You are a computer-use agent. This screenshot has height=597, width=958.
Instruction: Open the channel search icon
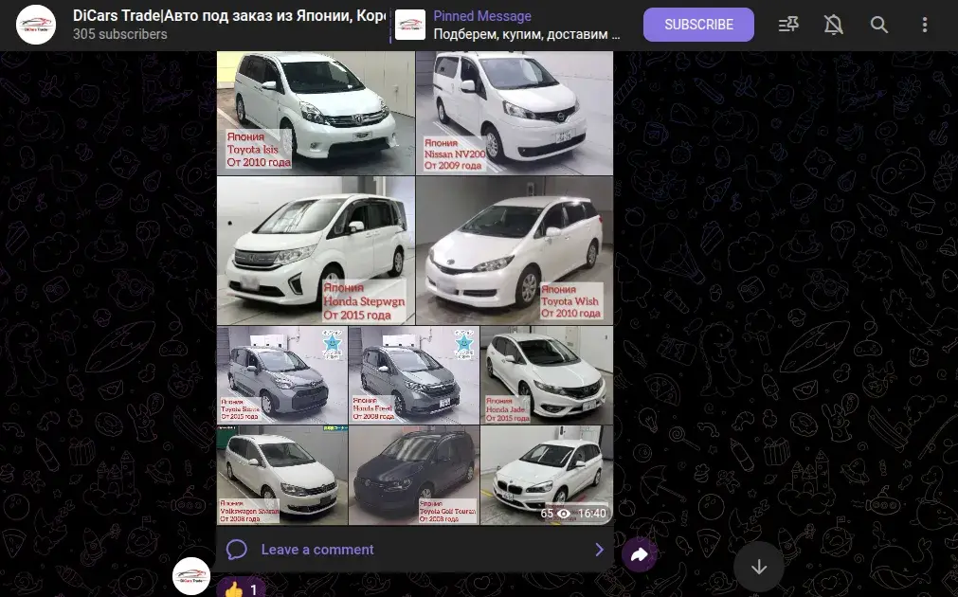[878, 25]
